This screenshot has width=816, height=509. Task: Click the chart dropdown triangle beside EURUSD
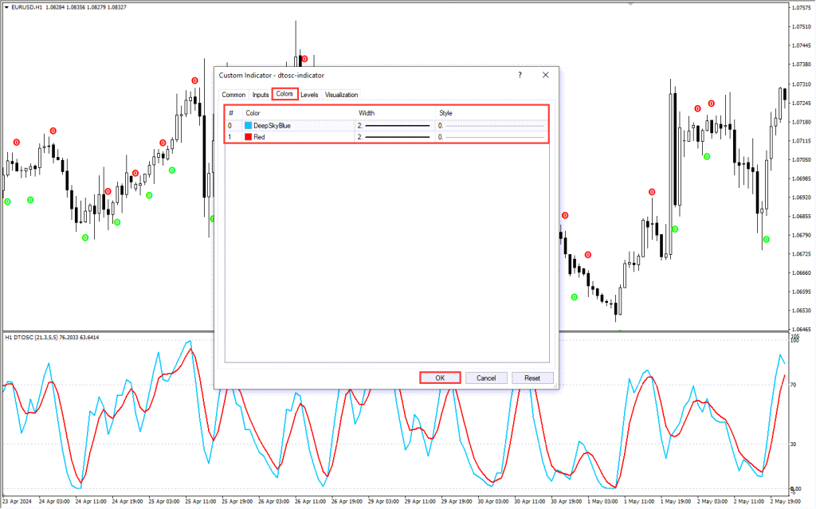(x=6, y=7)
